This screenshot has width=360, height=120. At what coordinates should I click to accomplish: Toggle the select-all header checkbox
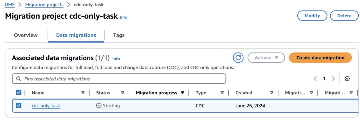(x=19, y=92)
